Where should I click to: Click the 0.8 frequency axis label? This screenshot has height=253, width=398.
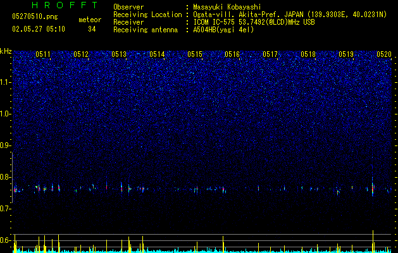pyautogui.click(x=6, y=177)
